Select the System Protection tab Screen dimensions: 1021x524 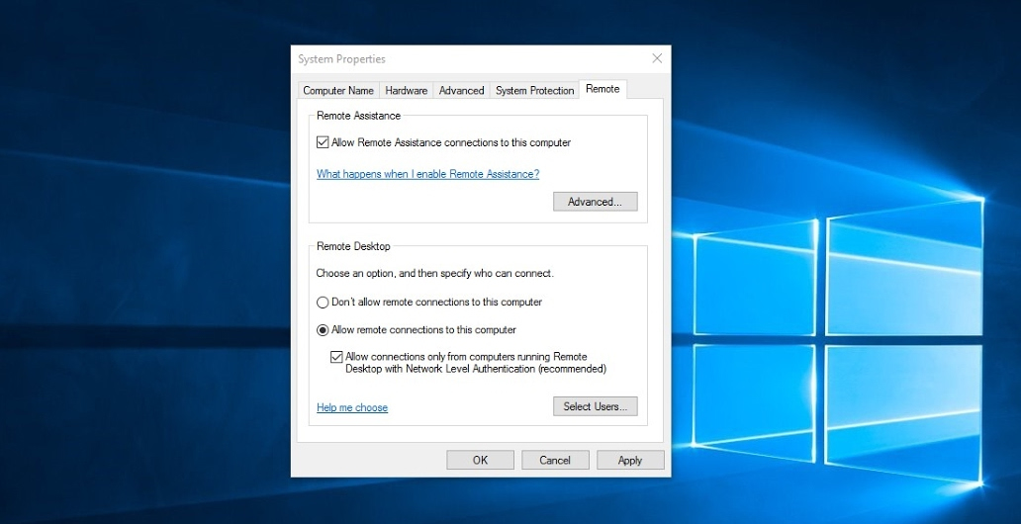click(534, 91)
